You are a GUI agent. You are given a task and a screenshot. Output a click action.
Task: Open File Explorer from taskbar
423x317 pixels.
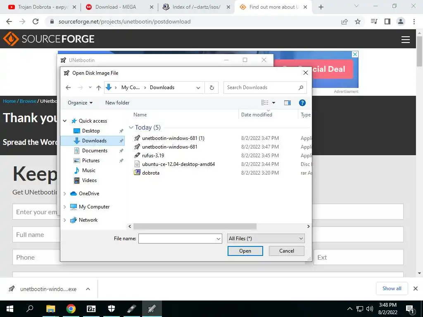pos(51,309)
